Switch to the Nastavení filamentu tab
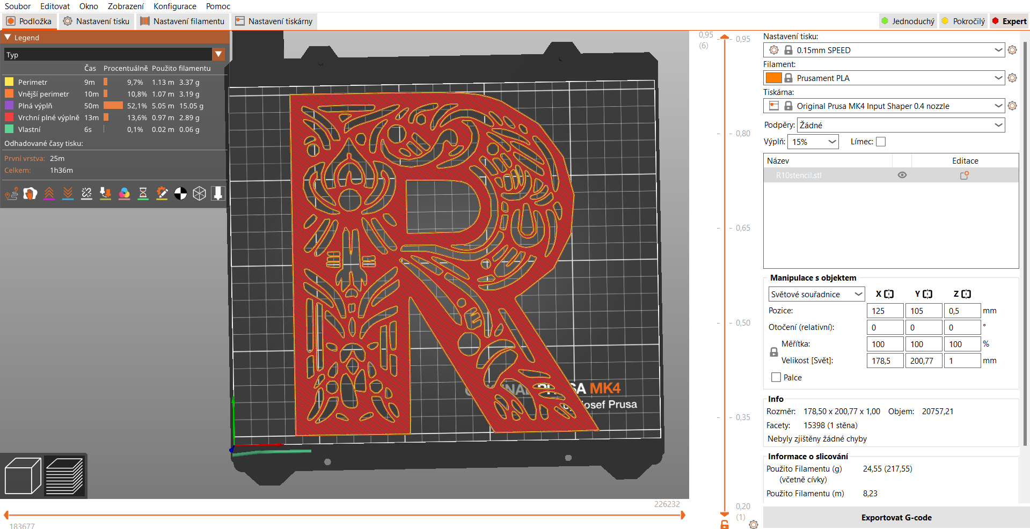 coord(182,21)
